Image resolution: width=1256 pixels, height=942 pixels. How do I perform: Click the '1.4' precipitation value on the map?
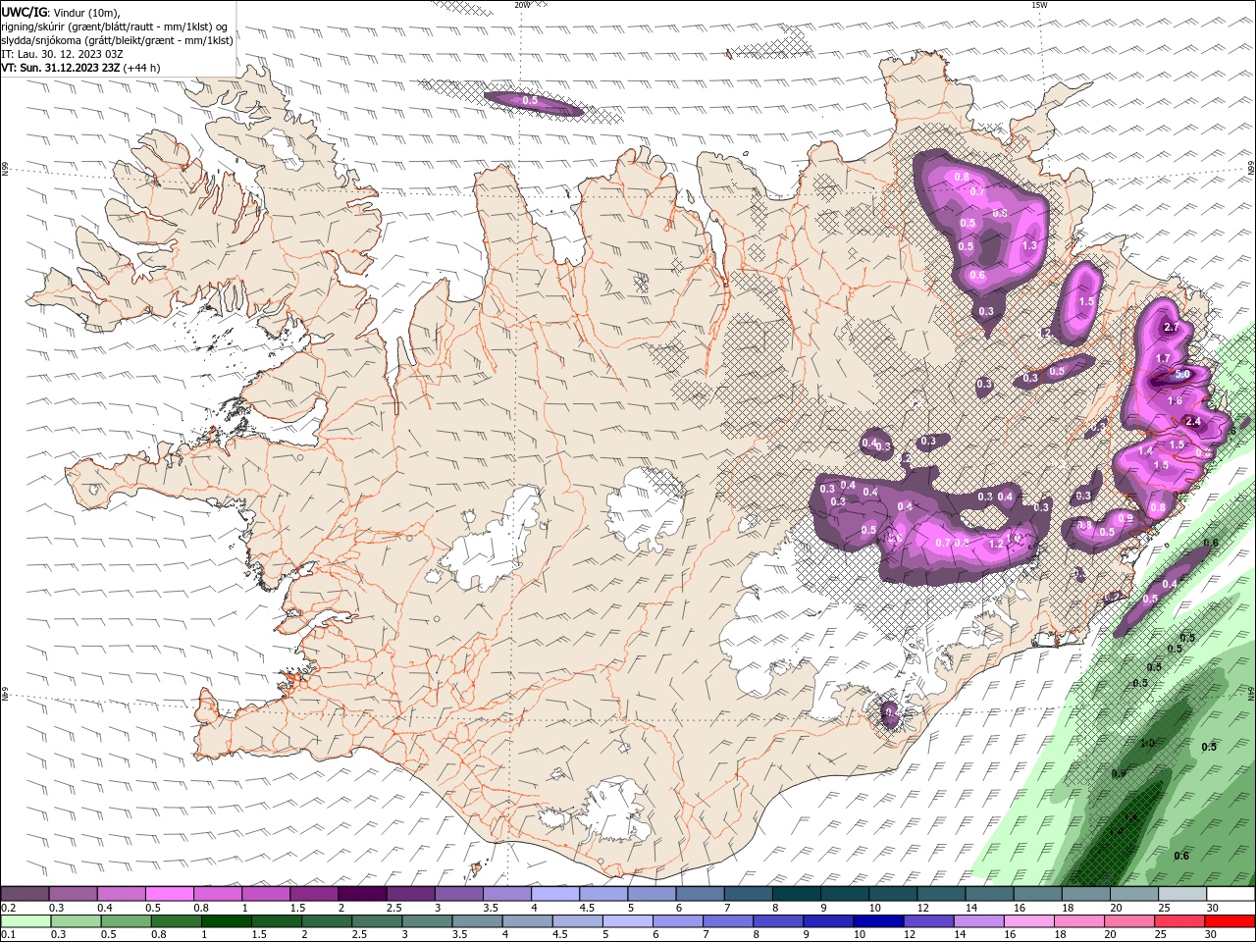[1145, 450]
